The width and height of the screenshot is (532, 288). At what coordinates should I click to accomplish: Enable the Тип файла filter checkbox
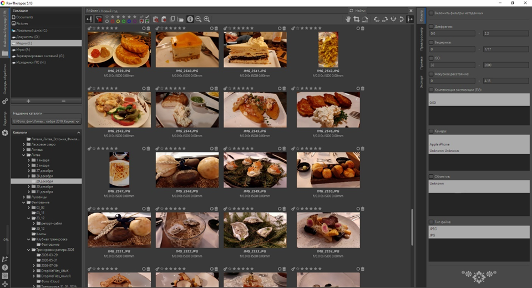point(431,222)
